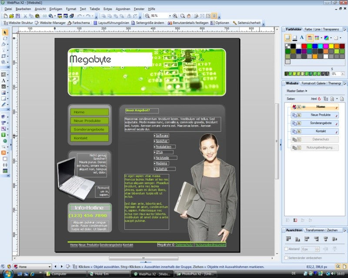This screenshot has width=348, height=278.
Task: Click the html refresh icon in Seiten
Action: [319, 99]
